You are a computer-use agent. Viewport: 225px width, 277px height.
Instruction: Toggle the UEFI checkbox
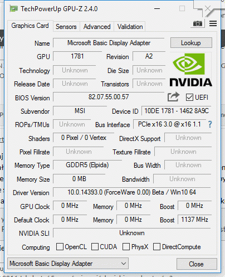(x=189, y=98)
